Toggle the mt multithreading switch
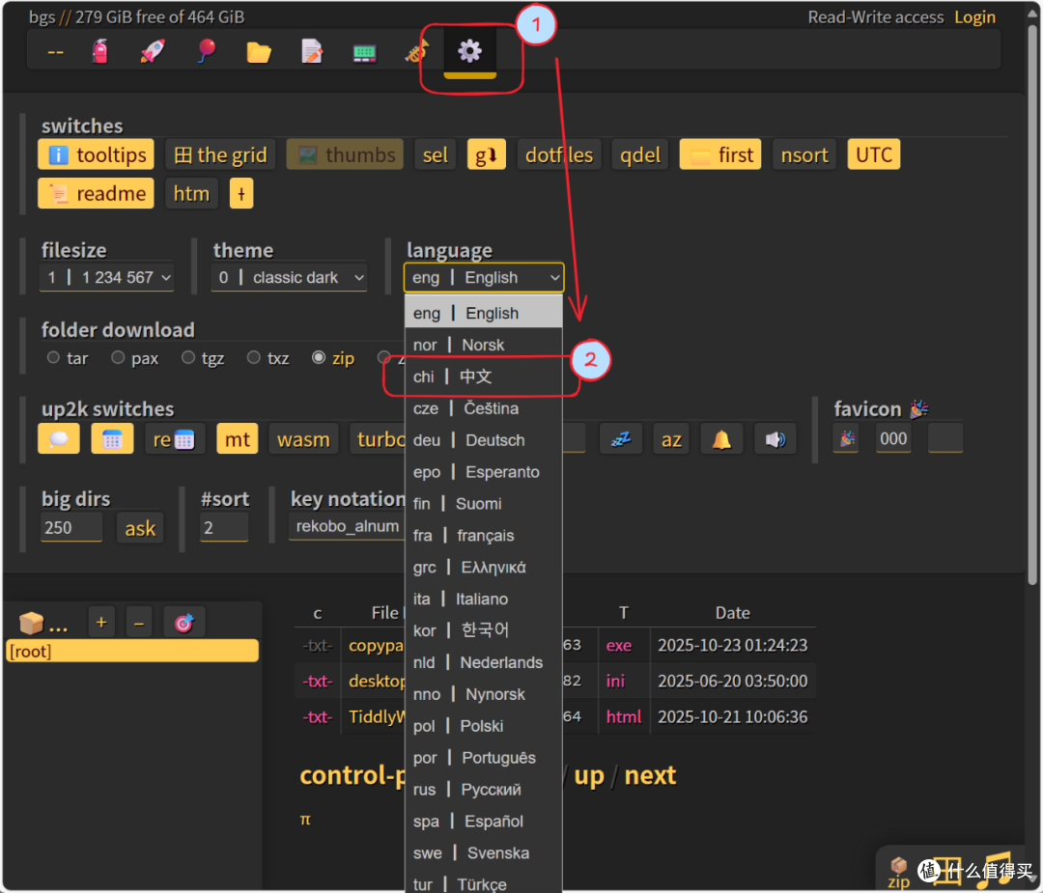This screenshot has height=893, width=1043. point(238,439)
